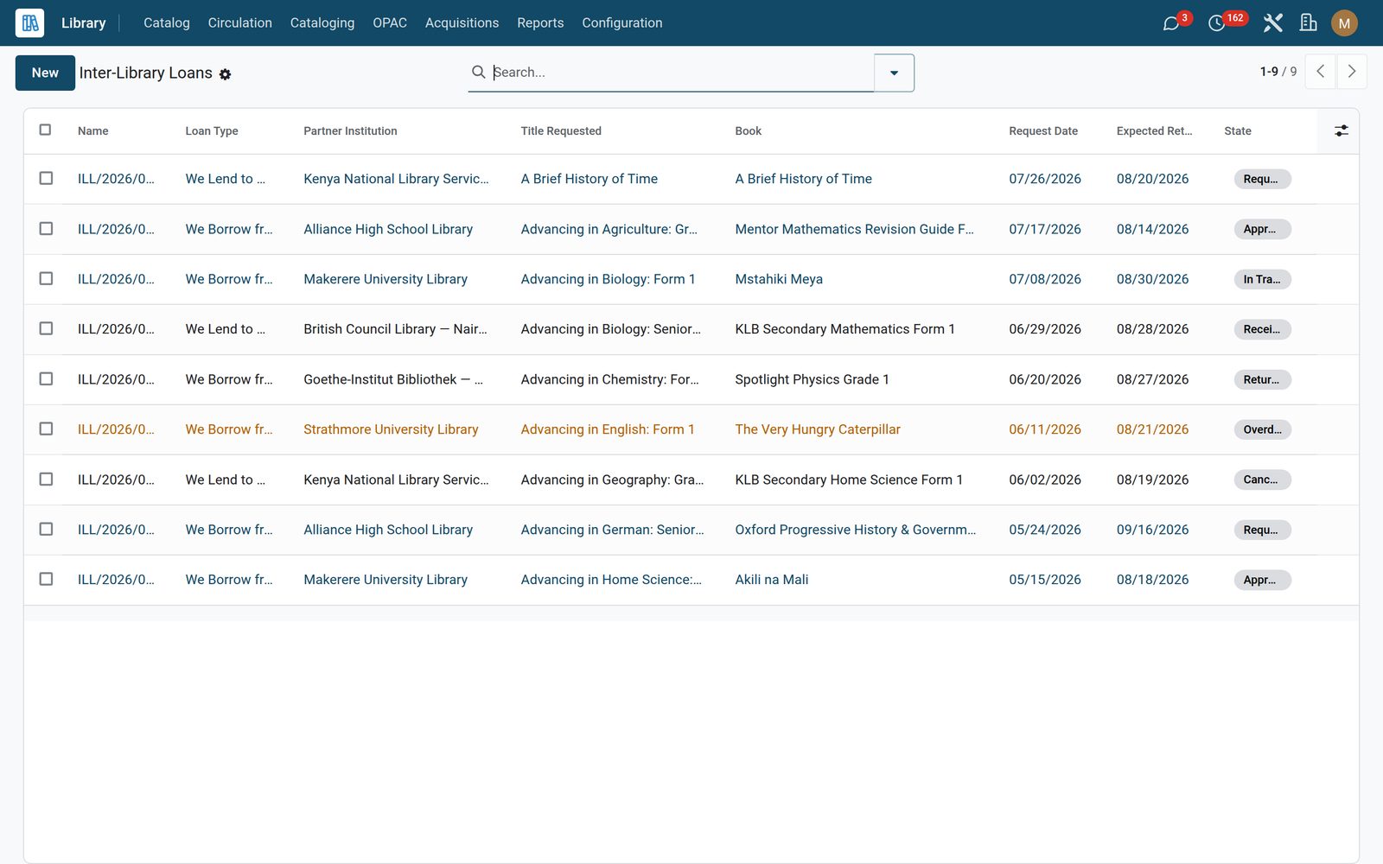Click the Returned state badge

[x=1262, y=379]
